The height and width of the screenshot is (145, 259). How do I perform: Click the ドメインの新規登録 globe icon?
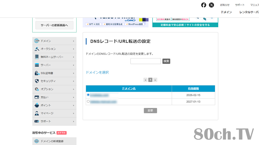pos(37,141)
